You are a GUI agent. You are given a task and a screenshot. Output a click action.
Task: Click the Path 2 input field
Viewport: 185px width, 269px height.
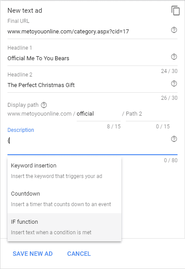point(148,114)
